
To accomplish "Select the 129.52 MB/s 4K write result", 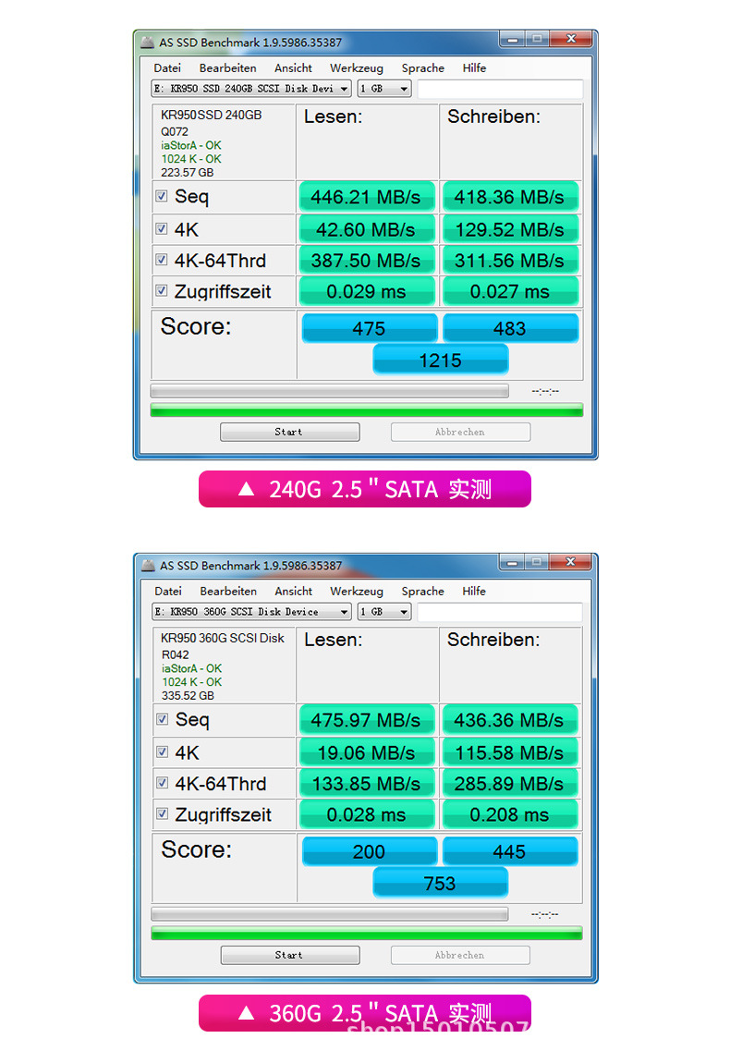I will [x=510, y=229].
